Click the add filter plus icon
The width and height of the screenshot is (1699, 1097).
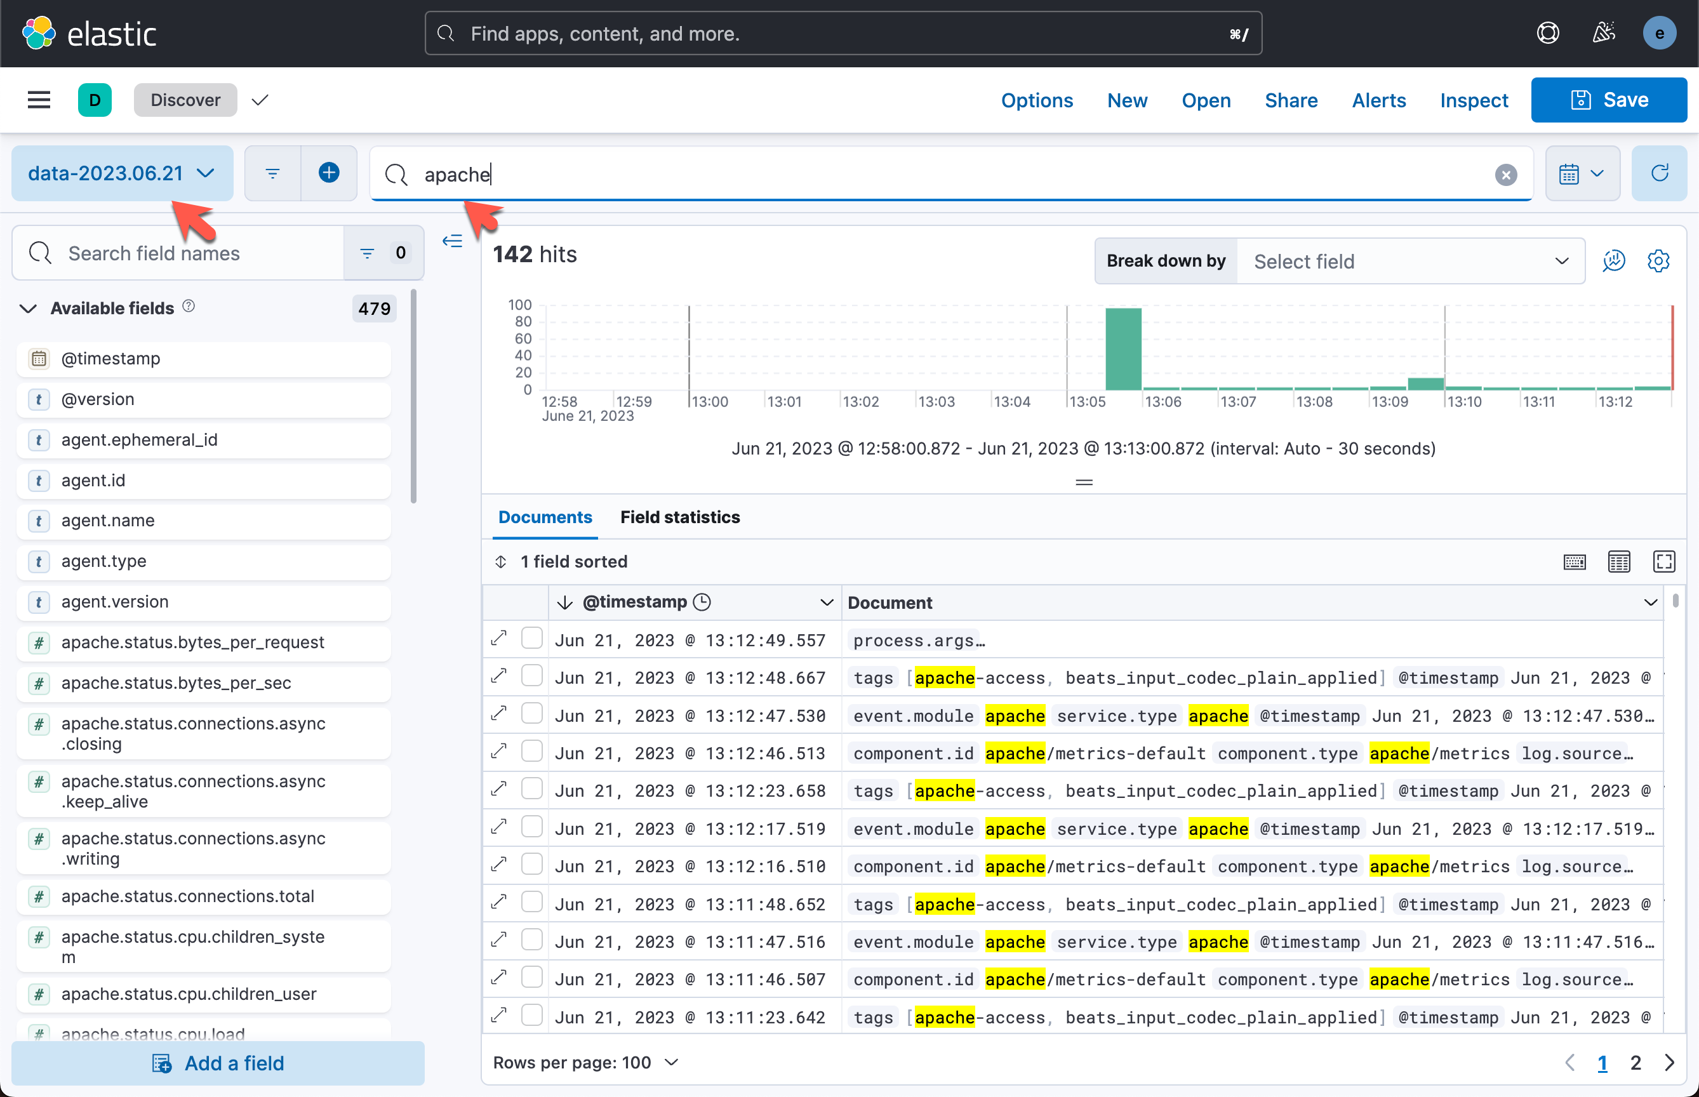coord(328,173)
